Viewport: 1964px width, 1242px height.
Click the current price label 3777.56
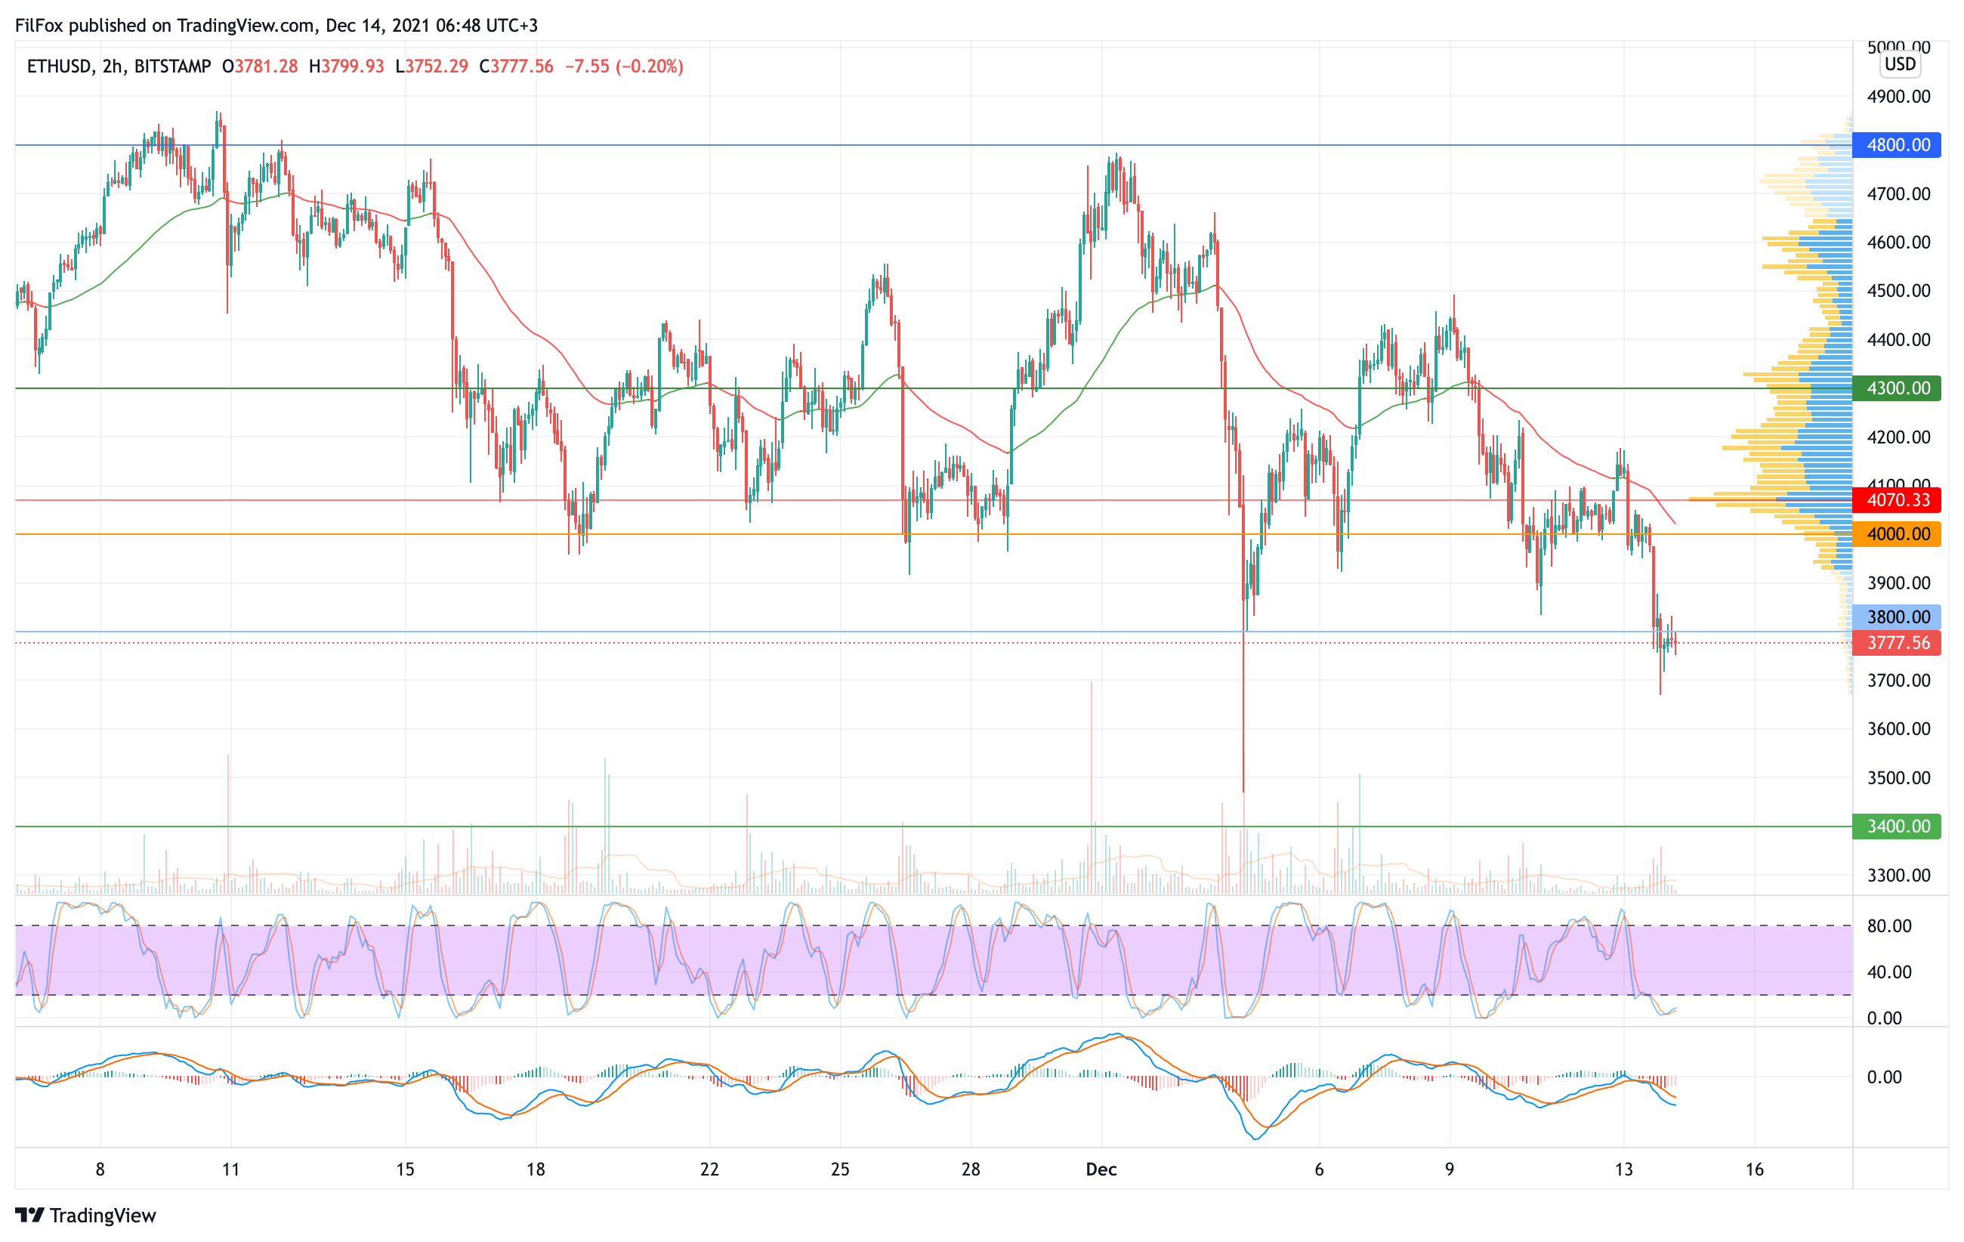pyautogui.click(x=1897, y=643)
